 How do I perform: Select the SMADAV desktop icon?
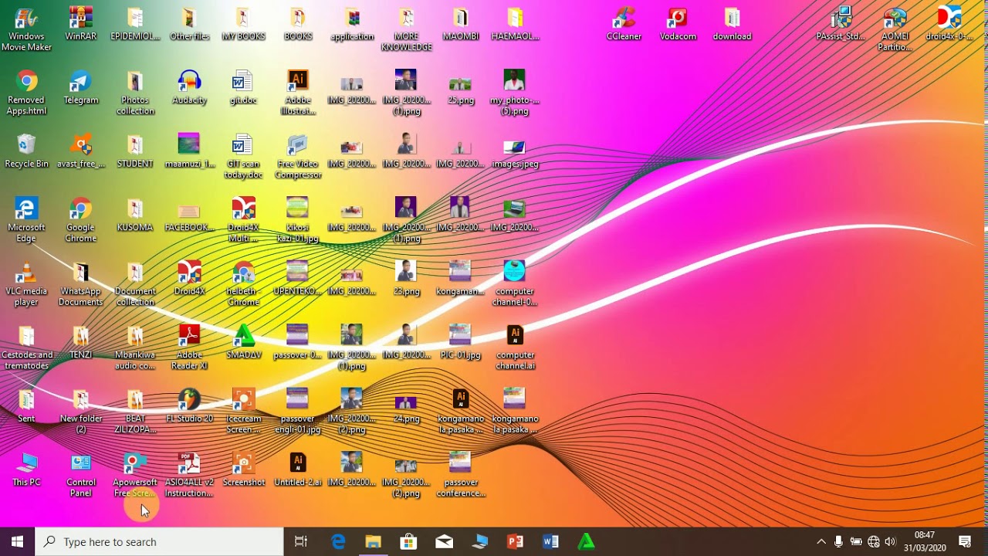244,343
